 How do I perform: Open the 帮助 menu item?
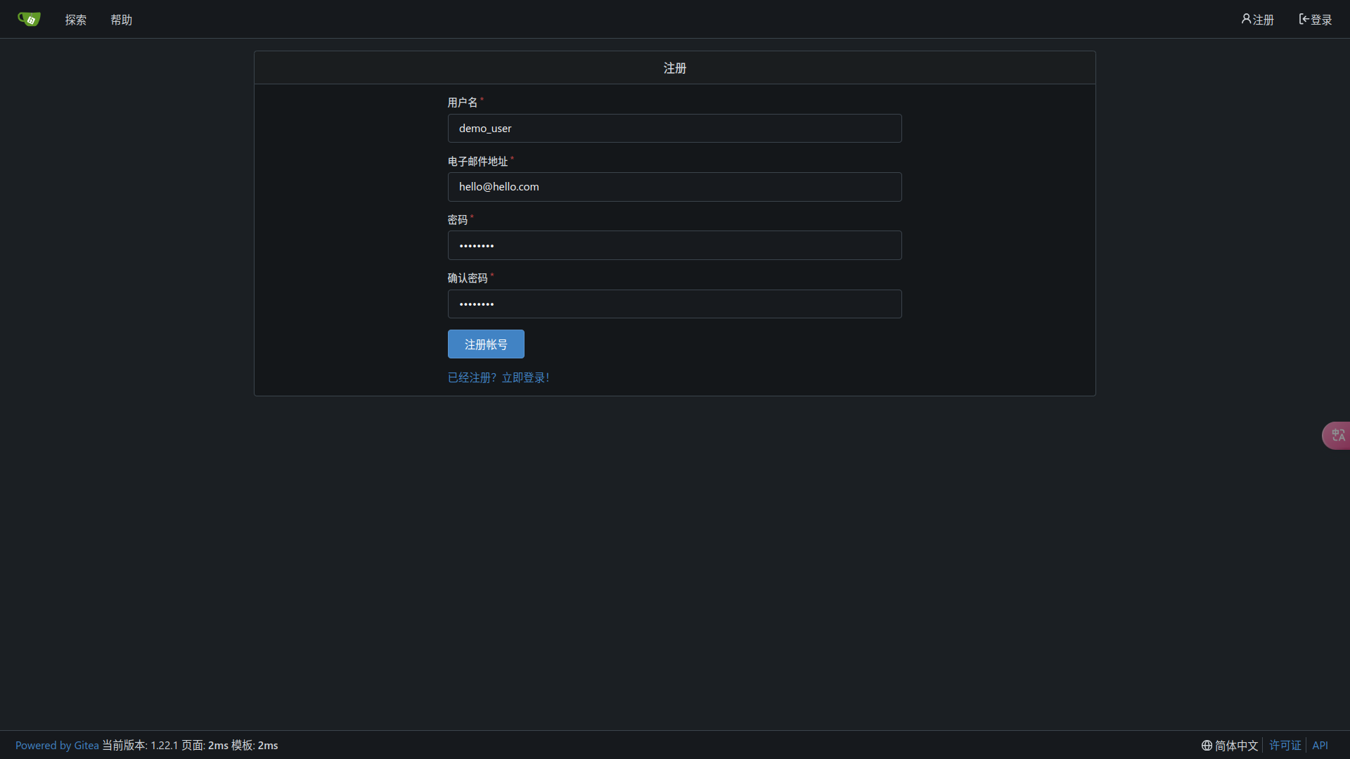[x=121, y=20]
